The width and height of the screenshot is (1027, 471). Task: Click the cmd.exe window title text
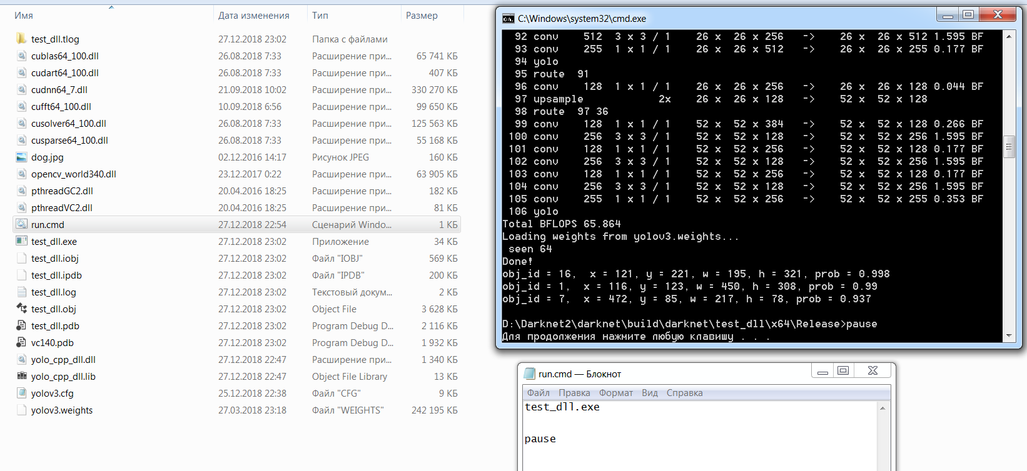[x=582, y=19]
